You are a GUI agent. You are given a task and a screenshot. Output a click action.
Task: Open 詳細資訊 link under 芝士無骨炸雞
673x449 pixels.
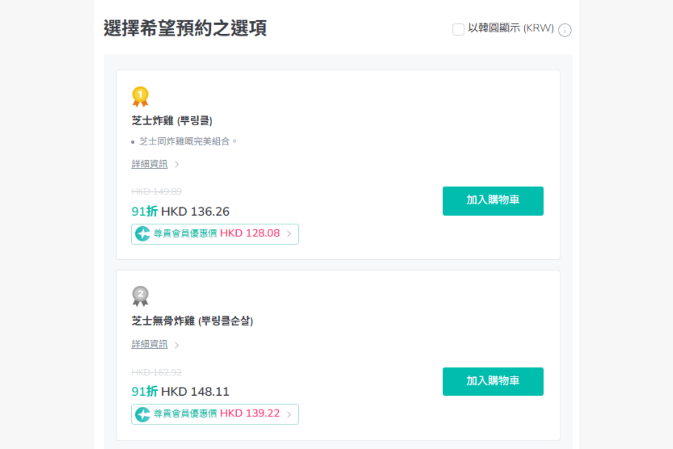coord(149,345)
